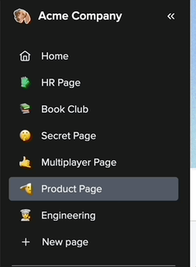Click the page cover image edge

tap(194, 84)
